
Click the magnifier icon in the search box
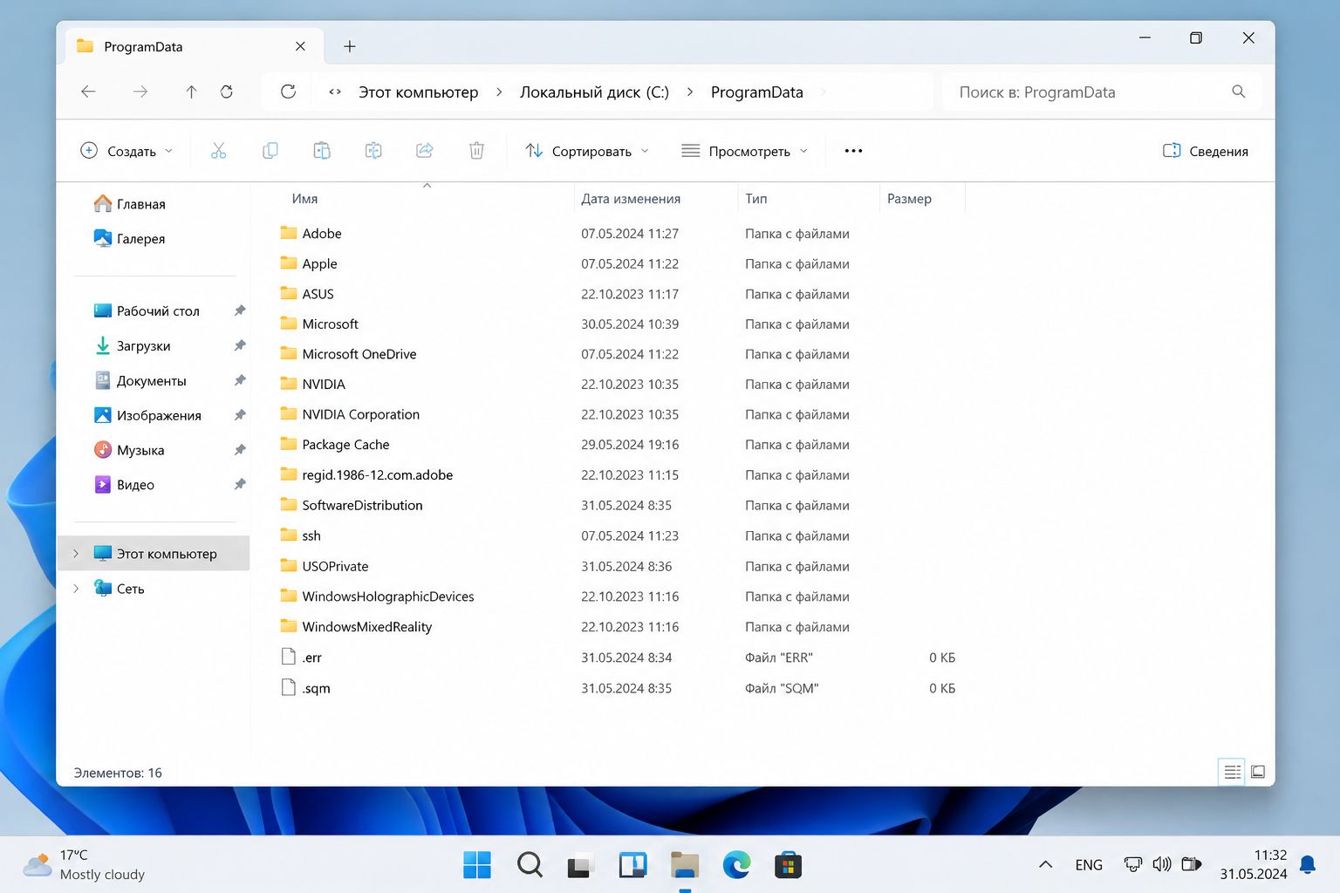coord(1238,92)
